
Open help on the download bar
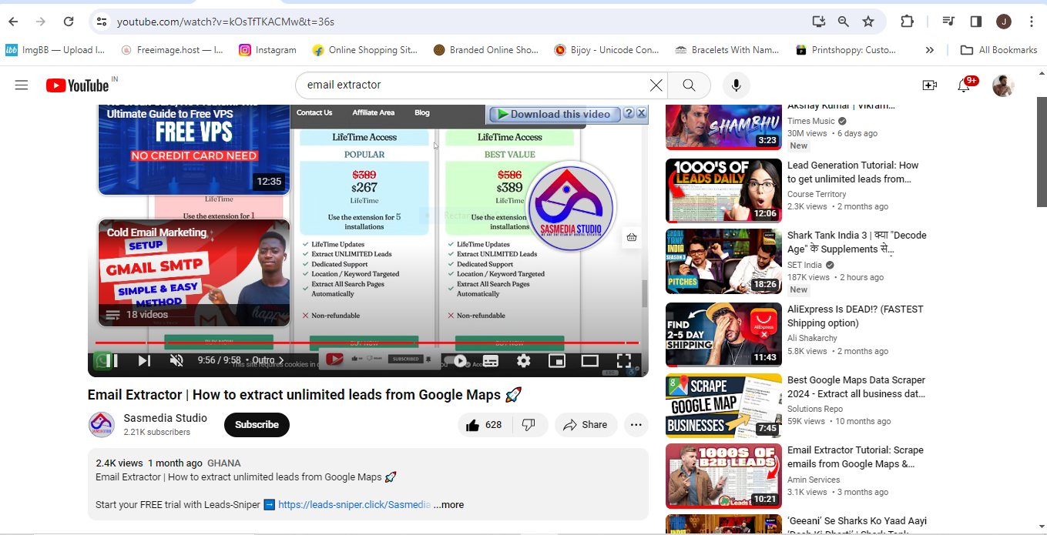click(629, 113)
